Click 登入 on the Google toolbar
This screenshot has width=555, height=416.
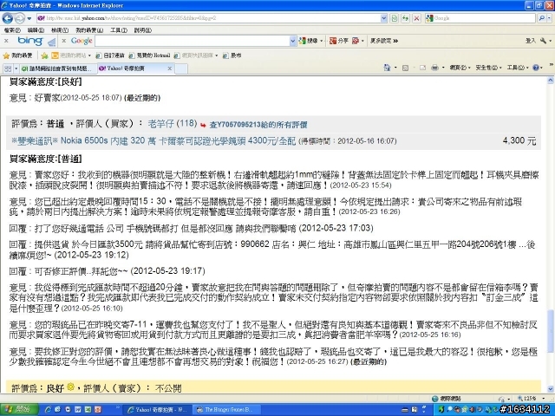click(530, 41)
